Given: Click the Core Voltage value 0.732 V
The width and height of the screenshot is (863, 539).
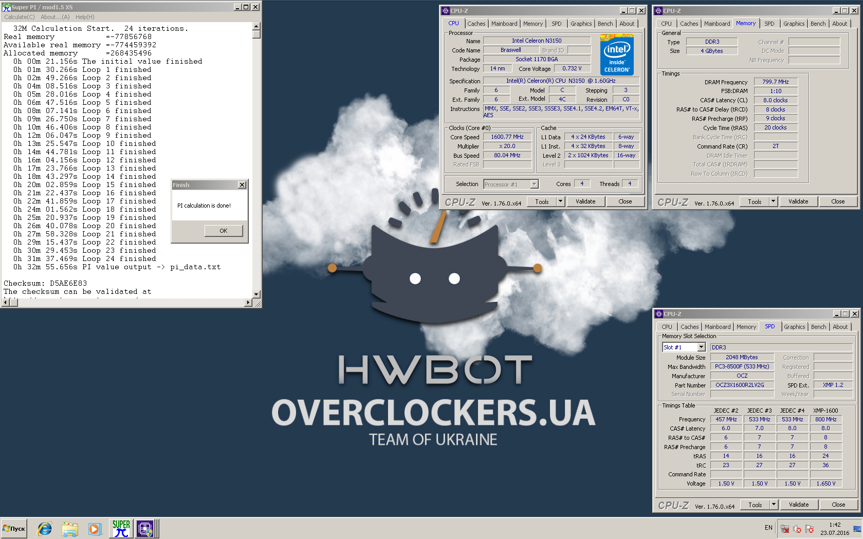Looking at the screenshot, I should (x=572, y=68).
